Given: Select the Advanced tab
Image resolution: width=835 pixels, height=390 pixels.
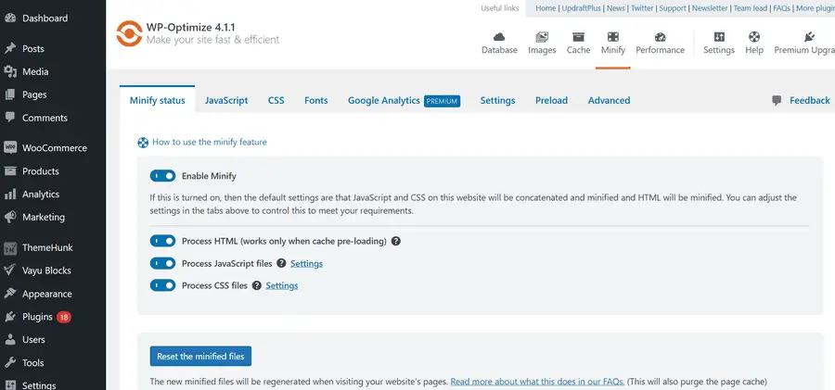Looking at the screenshot, I should [609, 100].
